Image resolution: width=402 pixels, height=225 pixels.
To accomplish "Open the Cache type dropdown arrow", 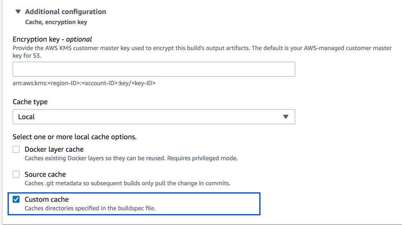I will [286, 117].
